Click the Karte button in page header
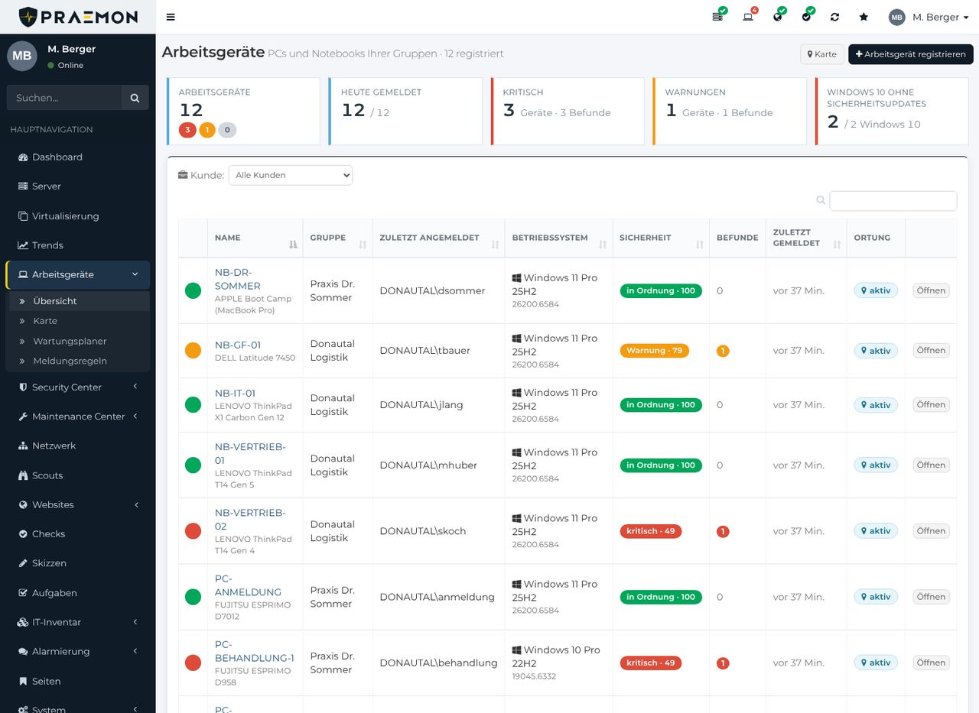This screenshot has height=713, width=979. tap(822, 54)
